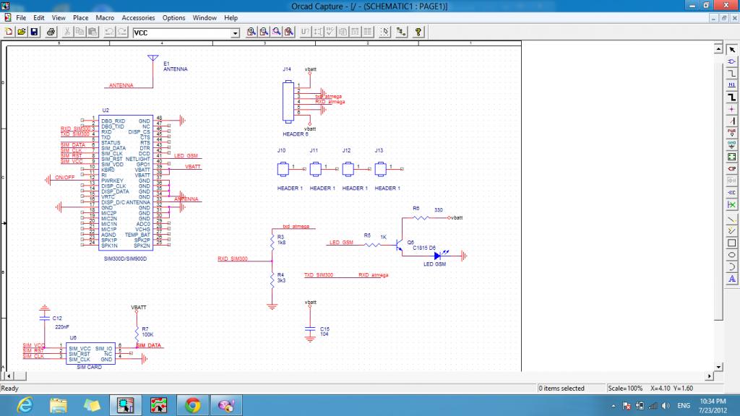Open the Window menu
This screenshot has height=416, width=740.
(205, 17)
